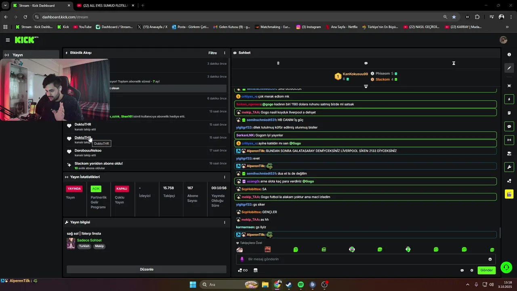517x291 pixels.
Task: Open Spotify from the Windows taskbar
Action: [x=301, y=285]
